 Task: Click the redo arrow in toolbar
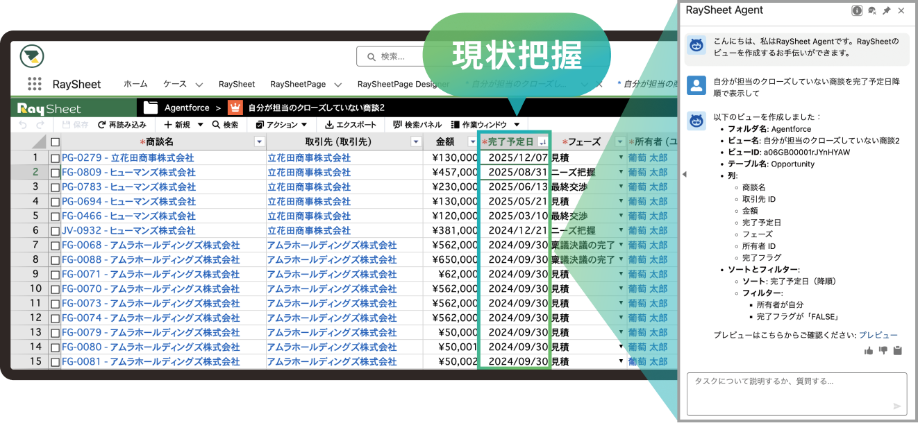(x=40, y=125)
